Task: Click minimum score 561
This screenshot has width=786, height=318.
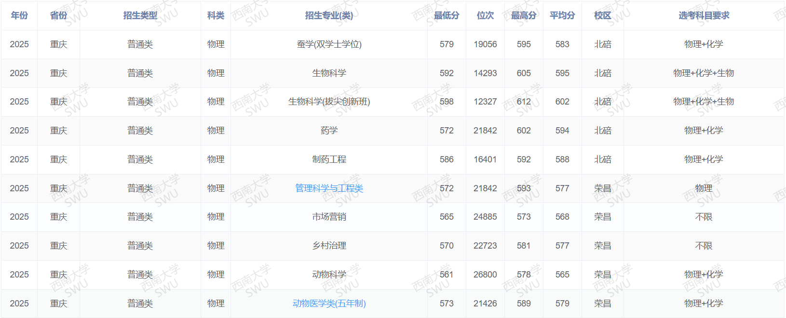Action: coord(447,275)
